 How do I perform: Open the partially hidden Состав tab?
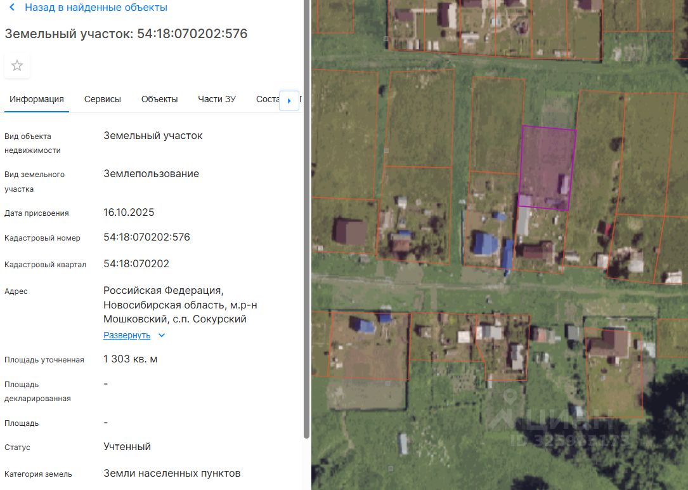pyautogui.click(x=267, y=100)
